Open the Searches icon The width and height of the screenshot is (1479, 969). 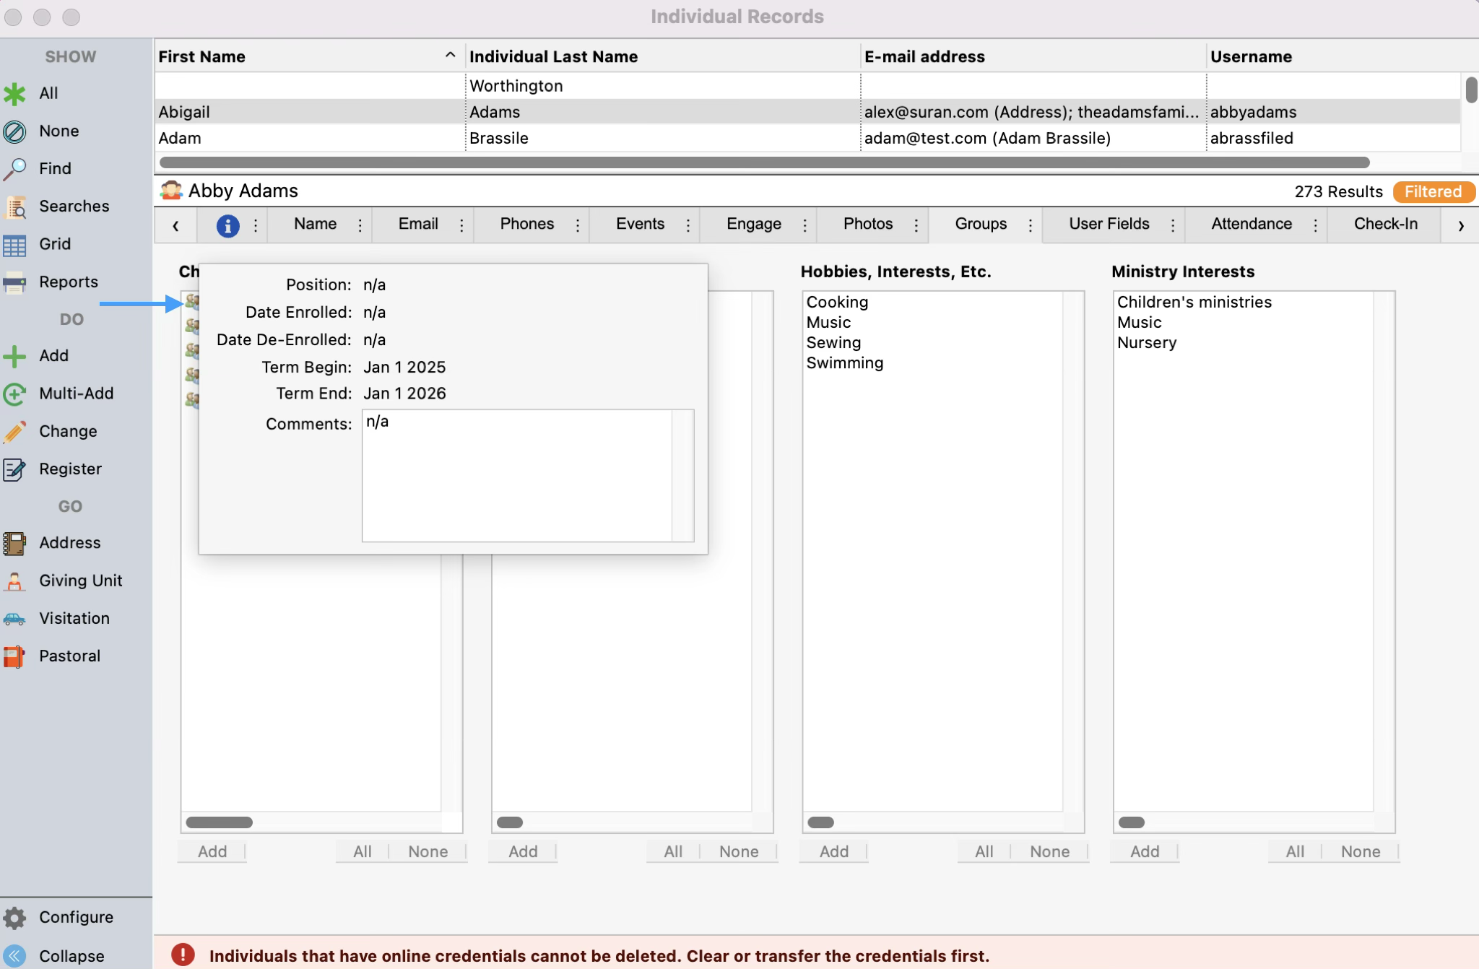click(14, 207)
